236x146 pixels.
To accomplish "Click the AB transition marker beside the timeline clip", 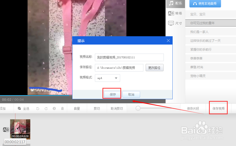I will coord(6,129).
